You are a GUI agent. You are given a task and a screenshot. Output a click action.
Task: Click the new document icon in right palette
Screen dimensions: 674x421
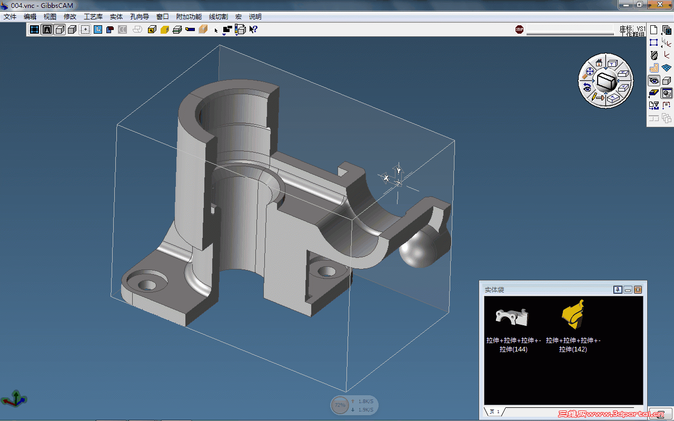[654, 30]
